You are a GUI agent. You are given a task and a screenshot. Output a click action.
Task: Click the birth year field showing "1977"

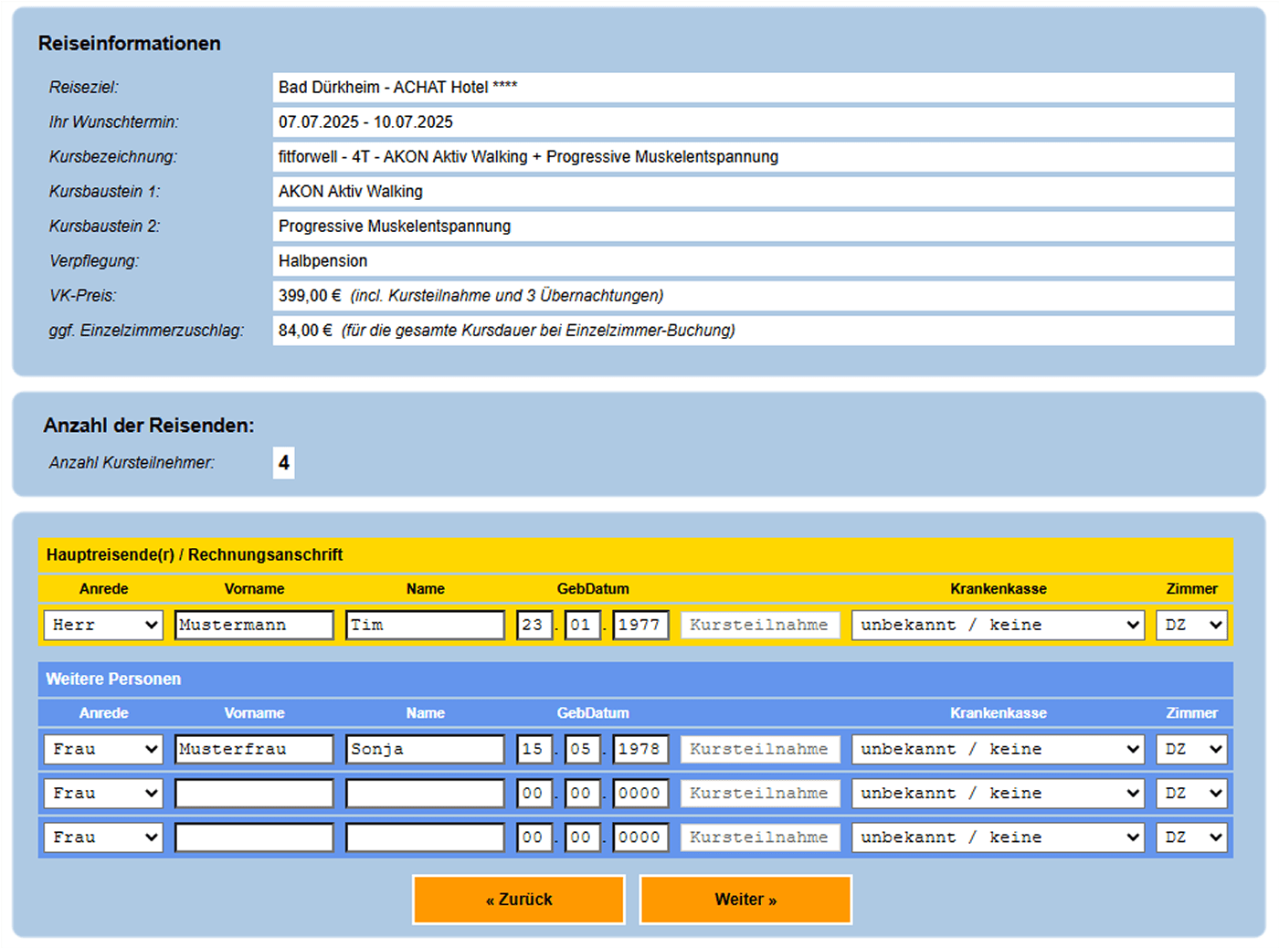coord(639,625)
